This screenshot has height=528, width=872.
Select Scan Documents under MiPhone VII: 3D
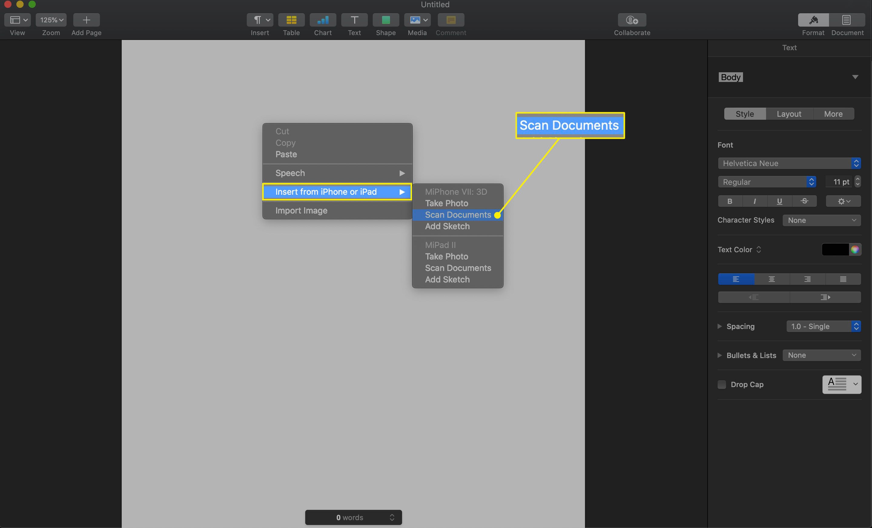457,214
